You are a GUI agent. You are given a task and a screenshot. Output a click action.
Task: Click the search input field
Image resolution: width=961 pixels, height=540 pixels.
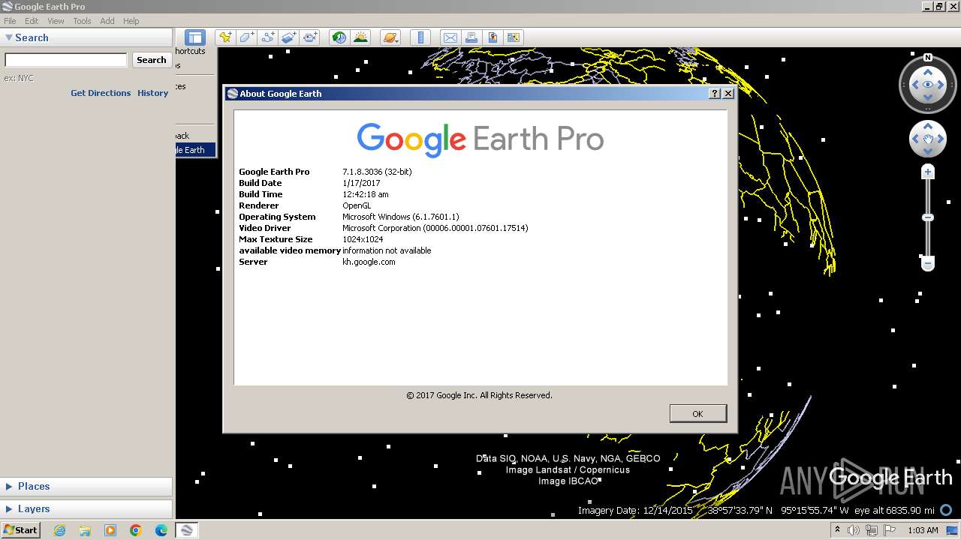pos(66,60)
